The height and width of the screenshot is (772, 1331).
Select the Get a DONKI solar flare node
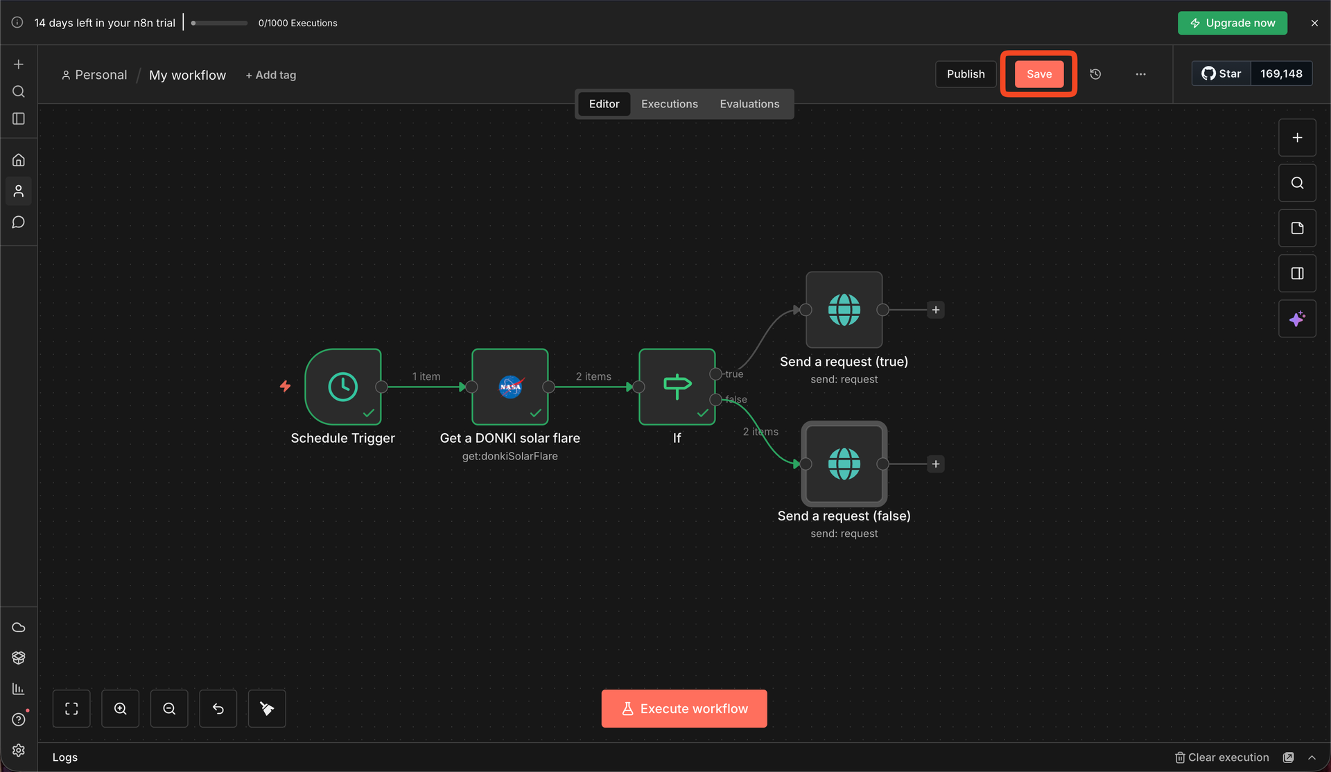[510, 387]
